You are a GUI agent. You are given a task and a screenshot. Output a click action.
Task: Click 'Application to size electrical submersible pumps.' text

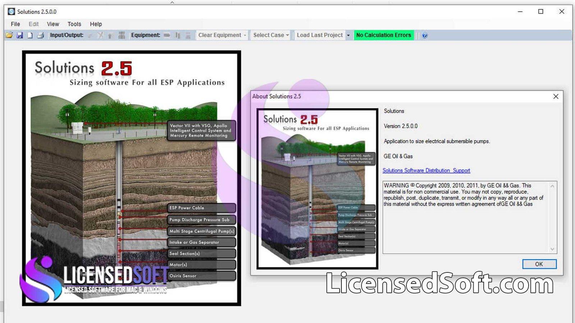point(437,141)
